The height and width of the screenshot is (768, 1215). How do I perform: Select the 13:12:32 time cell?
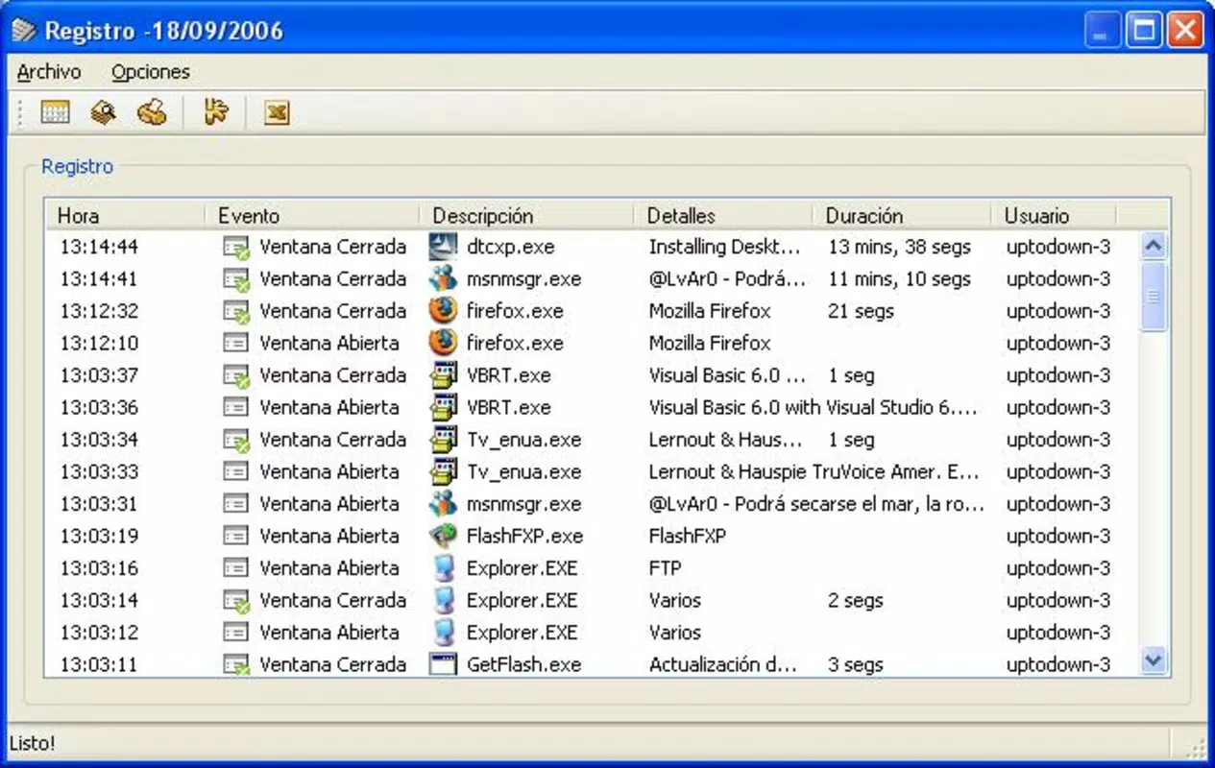coord(99,311)
